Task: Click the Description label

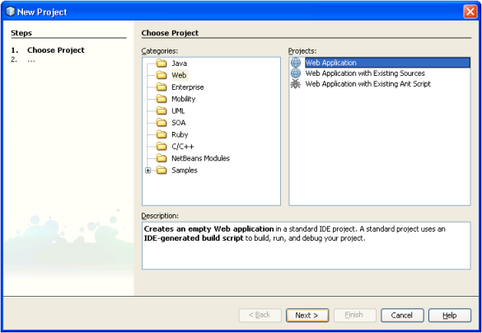Action: (160, 216)
